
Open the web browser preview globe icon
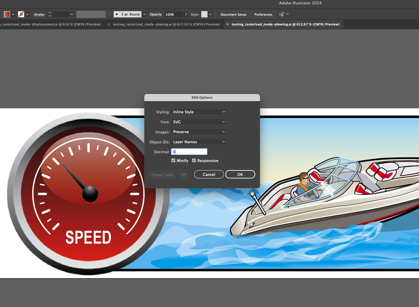(183, 174)
